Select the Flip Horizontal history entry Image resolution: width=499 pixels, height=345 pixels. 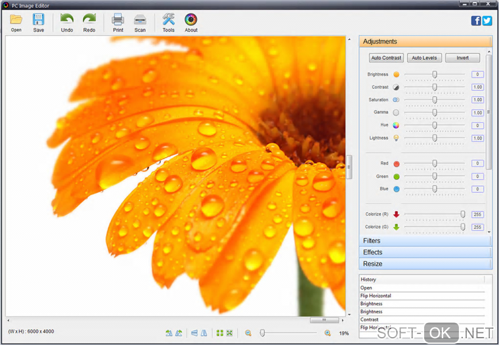(x=376, y=296)
